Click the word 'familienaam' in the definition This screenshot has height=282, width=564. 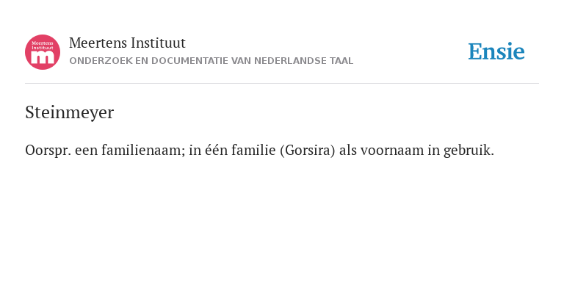click(142, 150)
